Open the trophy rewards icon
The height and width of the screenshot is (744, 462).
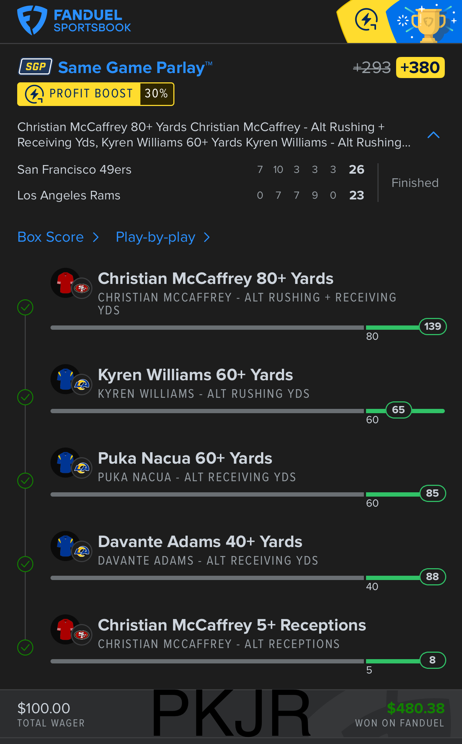point(428,22)
